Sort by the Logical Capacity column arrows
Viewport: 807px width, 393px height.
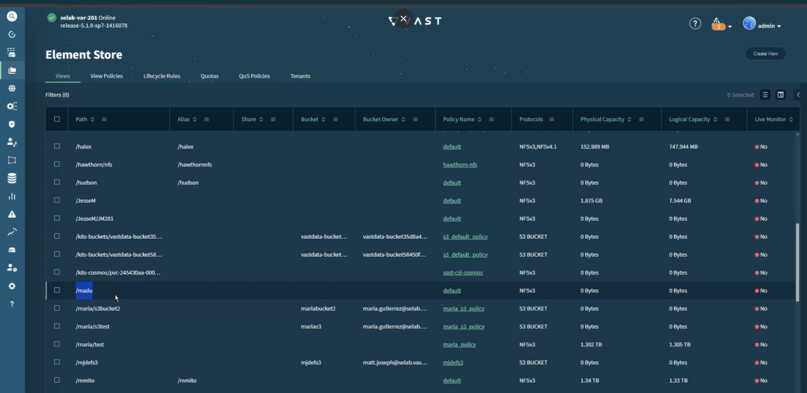tap(715, 119)
